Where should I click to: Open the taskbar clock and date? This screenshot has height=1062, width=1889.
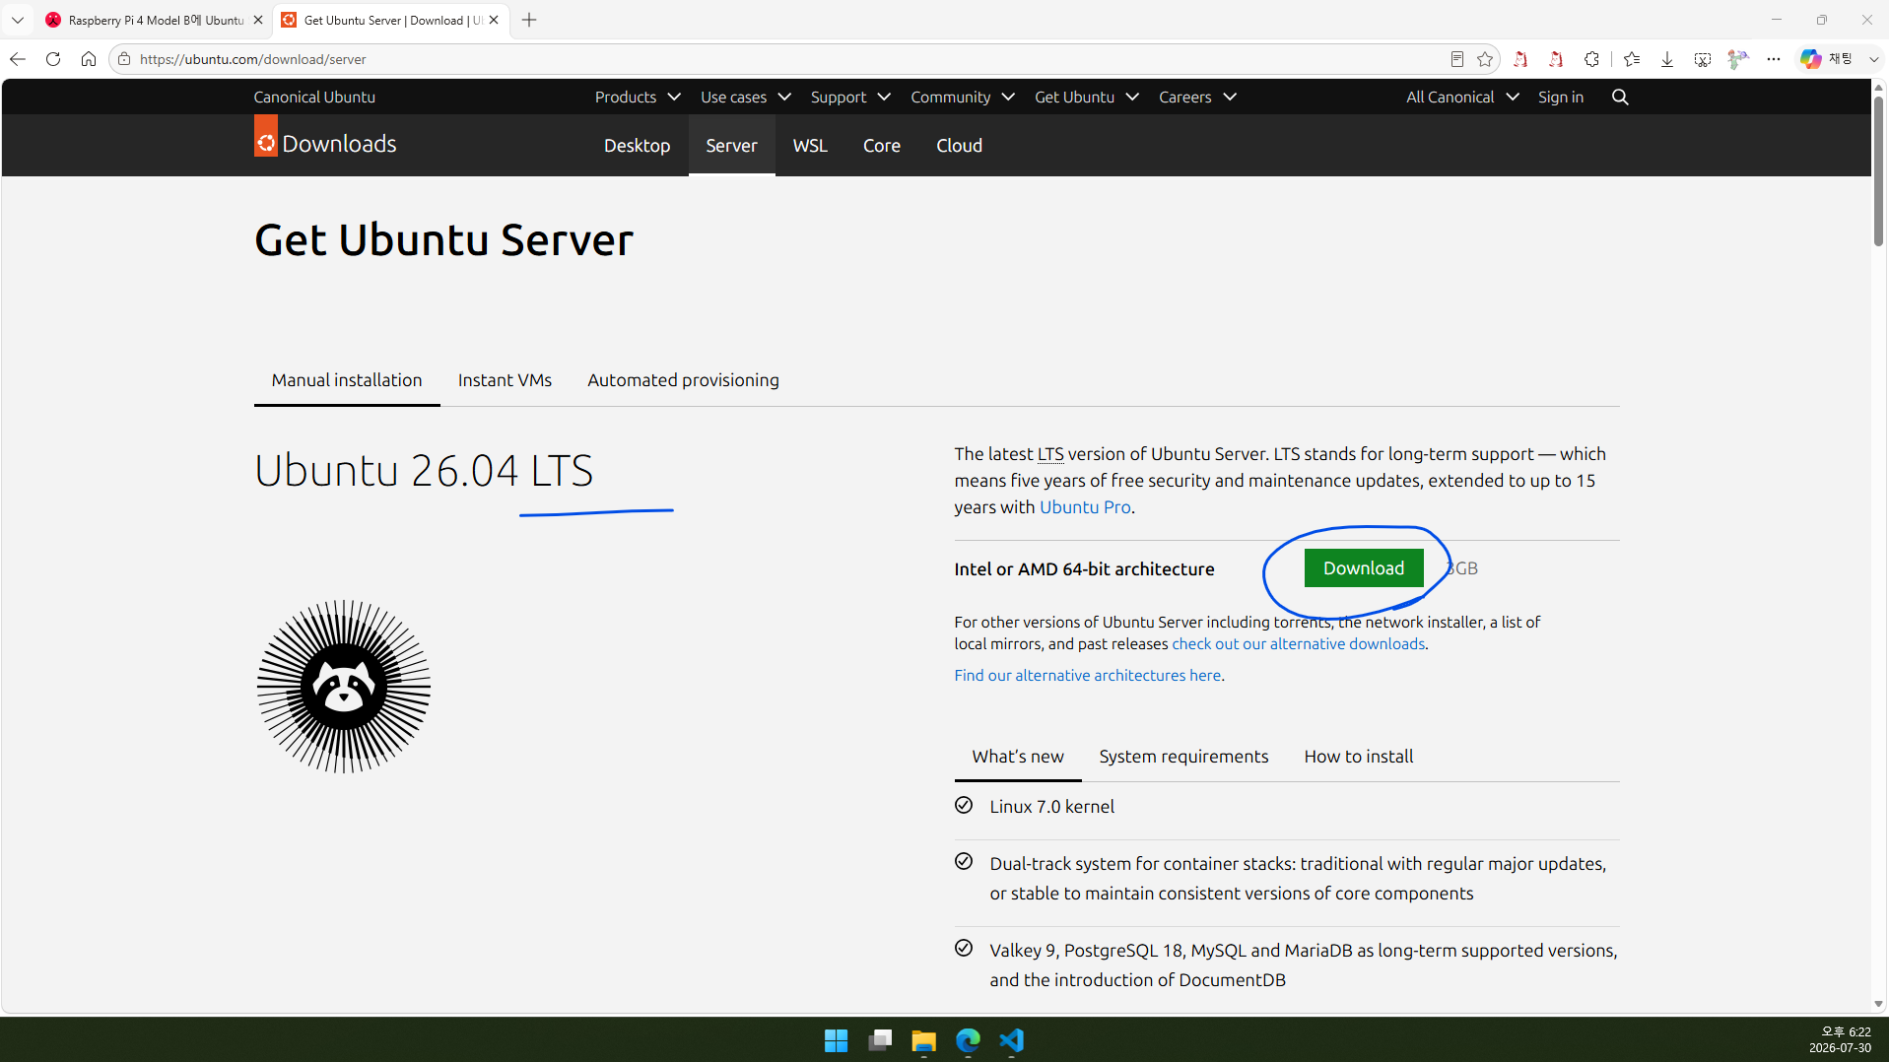click(x=1840, y=1040)
